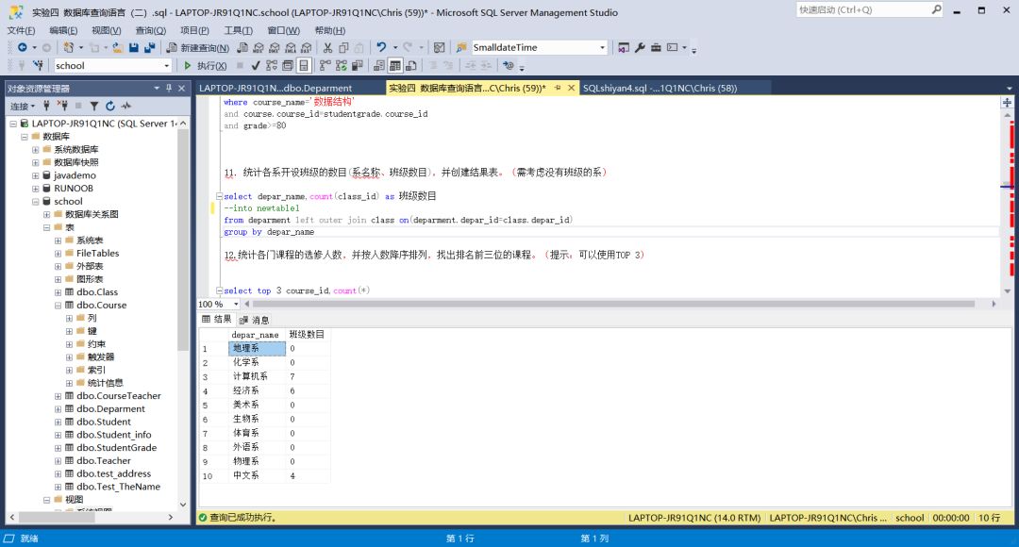Switch output to Results to Grid
Image resolution: width=1019 pixels, height=547 pixels.
(x=395, y=66)
